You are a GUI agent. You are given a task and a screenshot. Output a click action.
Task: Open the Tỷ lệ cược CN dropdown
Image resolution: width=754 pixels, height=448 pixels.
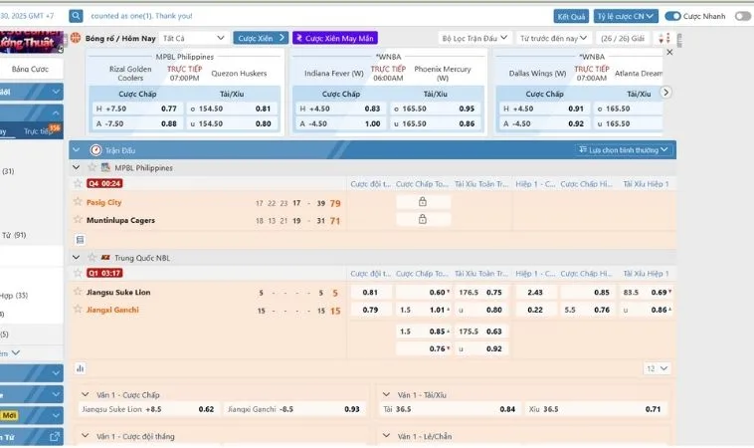pyautogui.click(x=625, y=16)
